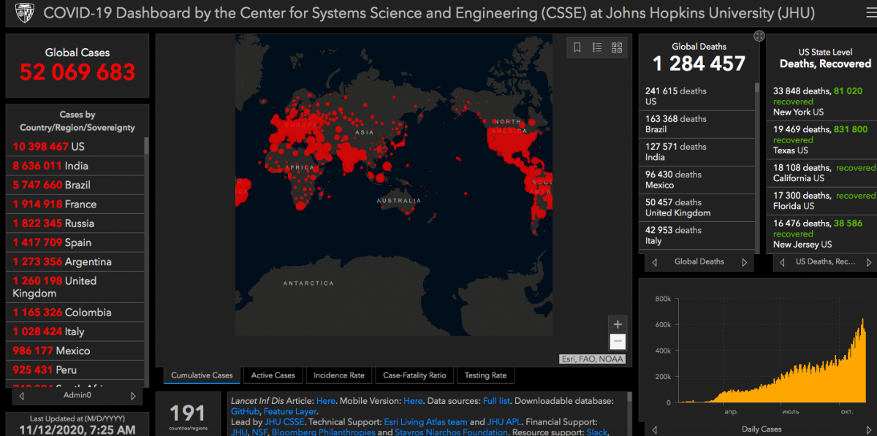Zoom out on the map

click(618, 341)
